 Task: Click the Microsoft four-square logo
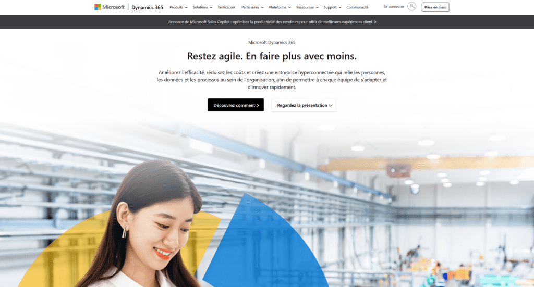[x=98, y=7]
